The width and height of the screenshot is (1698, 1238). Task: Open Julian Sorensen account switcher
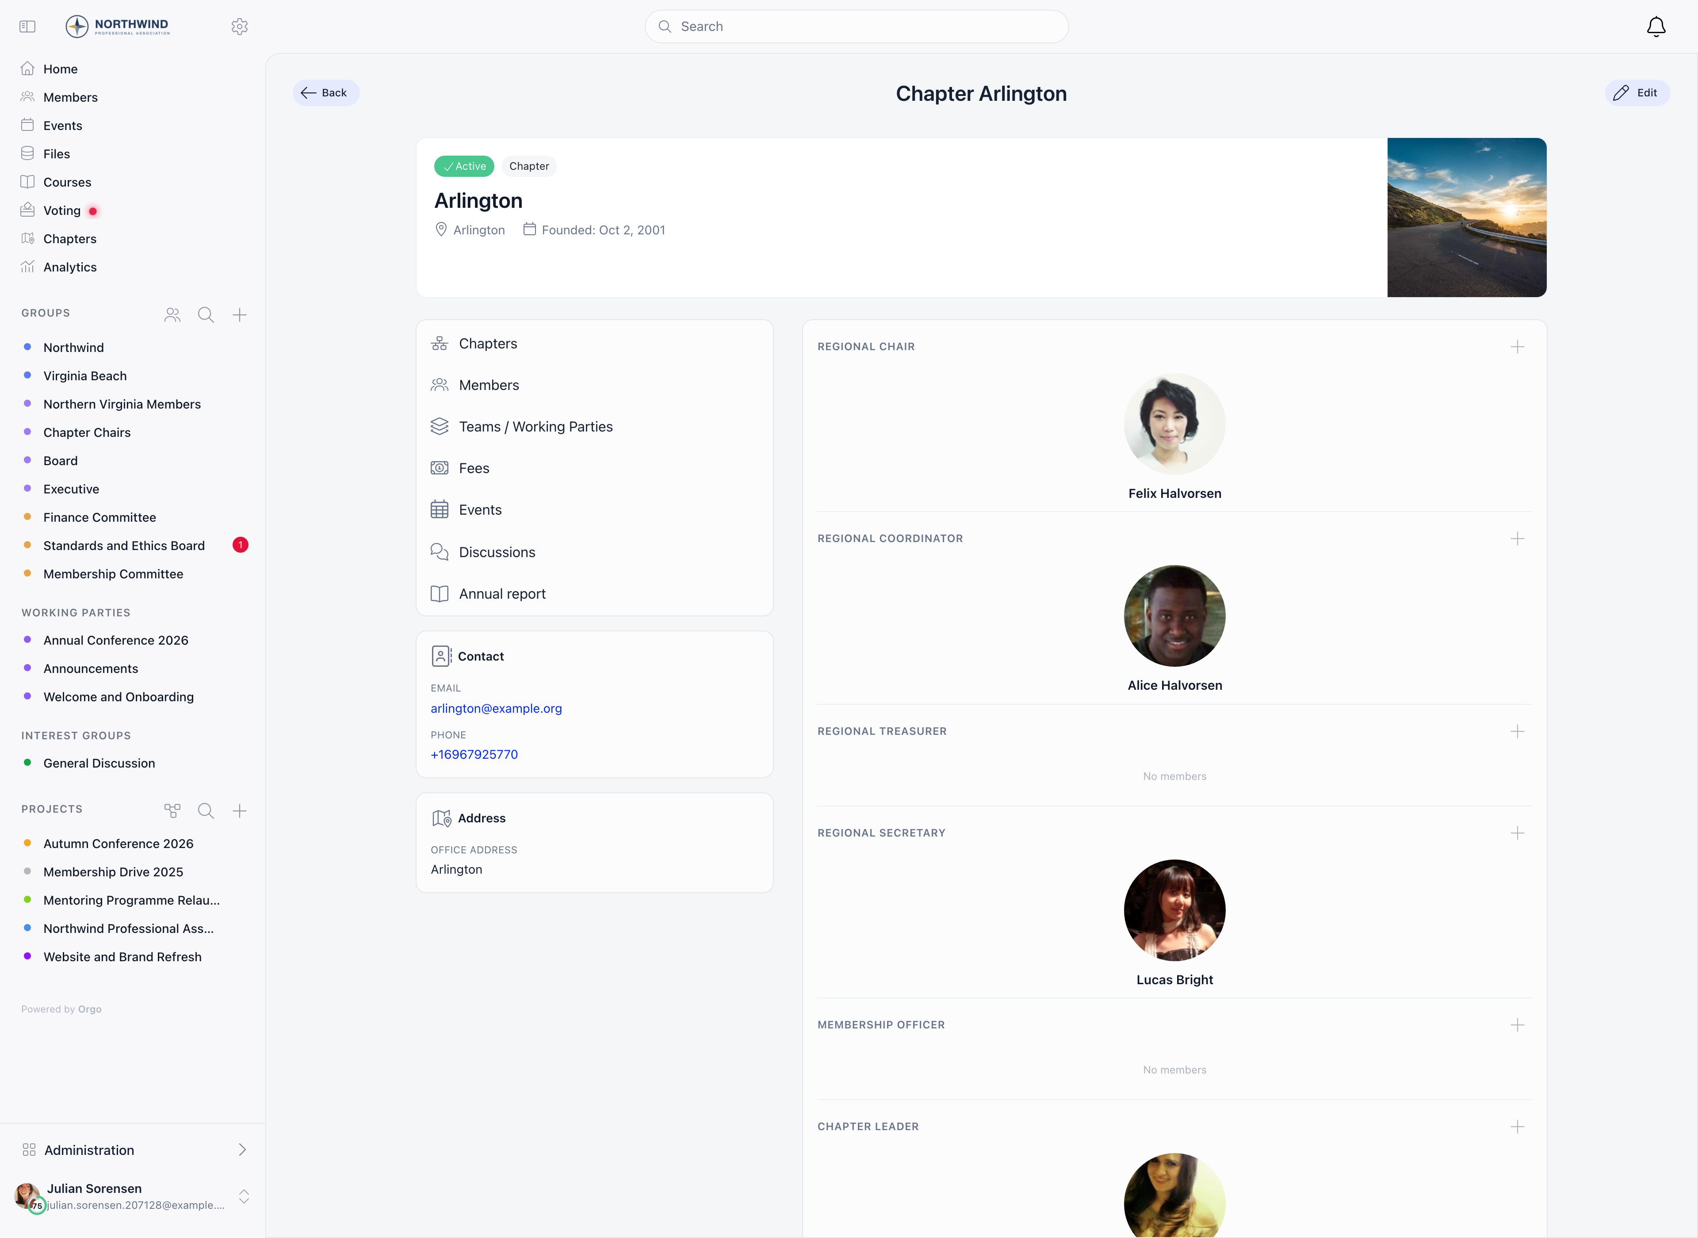(x=133, y=1197)
